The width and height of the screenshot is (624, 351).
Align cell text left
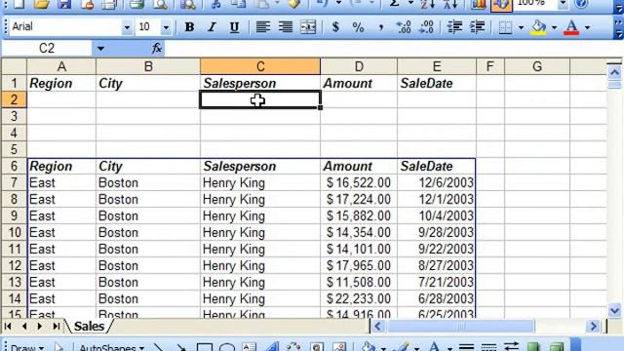coord(262,27)
